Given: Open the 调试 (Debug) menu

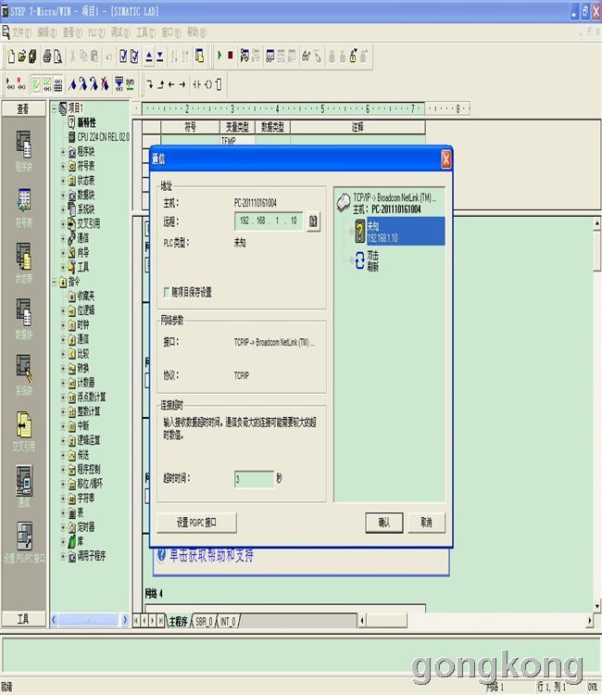Looking at the screenshot, I should [x=120, y=32].
